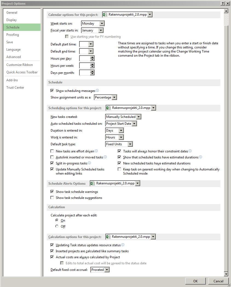The image size is (231, 287).
Task: Click the Hours per day spinner field
Action: tap(87, 58)
